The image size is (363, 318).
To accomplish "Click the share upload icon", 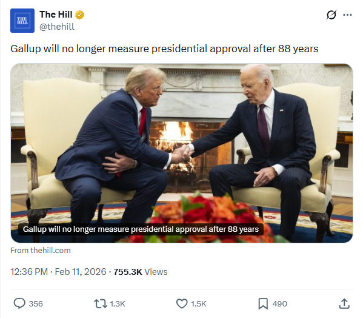I will (x=344, y=303).
